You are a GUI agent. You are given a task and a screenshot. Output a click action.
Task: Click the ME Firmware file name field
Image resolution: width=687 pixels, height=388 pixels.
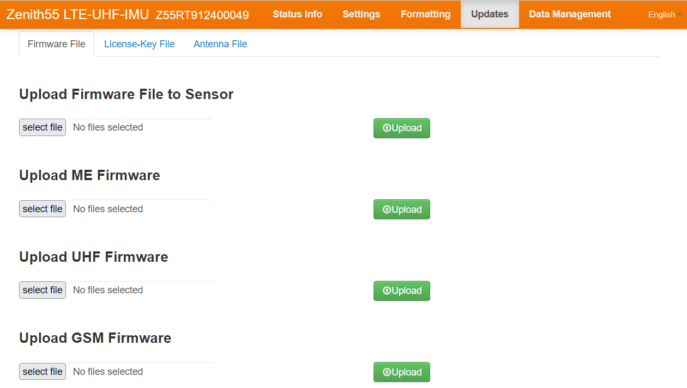140,209
